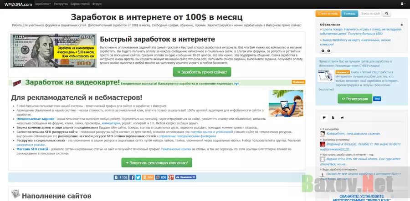The height and width of the screenshot is (201, 410).
Task: Click the beach laptop image
Action: (x=286, y=103)
